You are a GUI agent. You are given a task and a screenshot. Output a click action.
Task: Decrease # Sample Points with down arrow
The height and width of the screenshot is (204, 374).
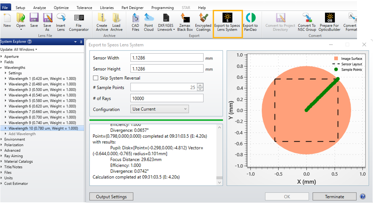coord(200,89)
